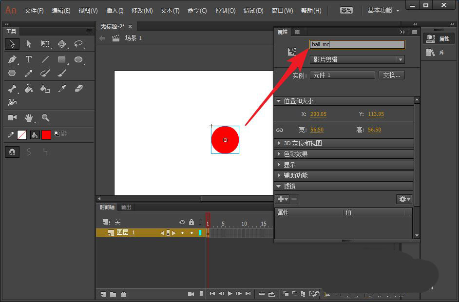Go to the first frame
The width and height of the screenshot is (459, 302).
coord(212,294)
